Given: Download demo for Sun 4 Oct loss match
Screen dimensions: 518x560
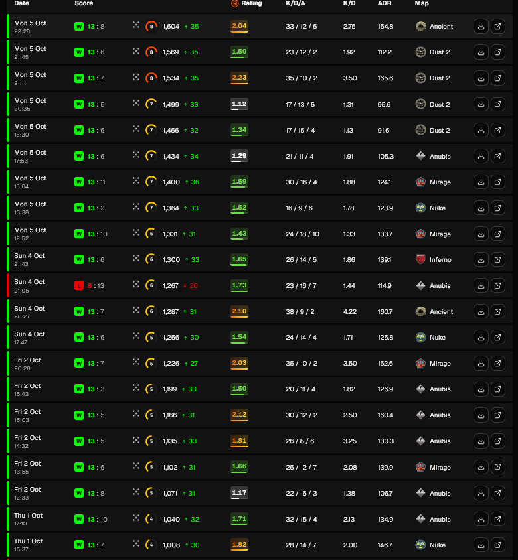Looking at the screenshot, I should click(x=481, y=285).
